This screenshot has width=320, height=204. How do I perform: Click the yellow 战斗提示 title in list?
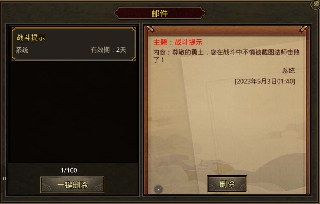(x=30, y=38)
